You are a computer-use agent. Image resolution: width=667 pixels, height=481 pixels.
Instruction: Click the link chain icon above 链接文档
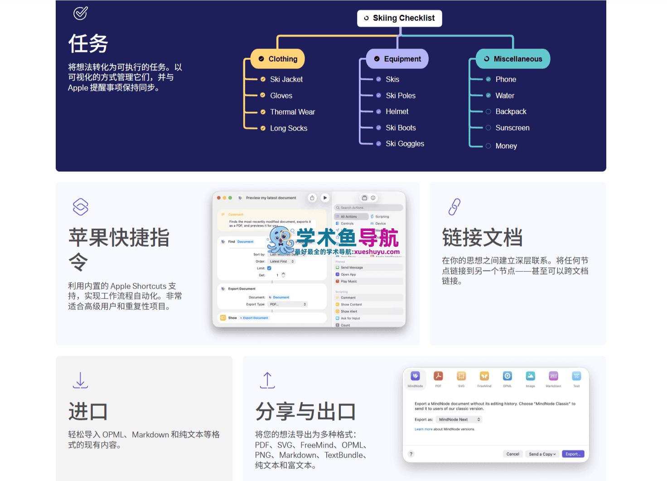tap(454, 207)
